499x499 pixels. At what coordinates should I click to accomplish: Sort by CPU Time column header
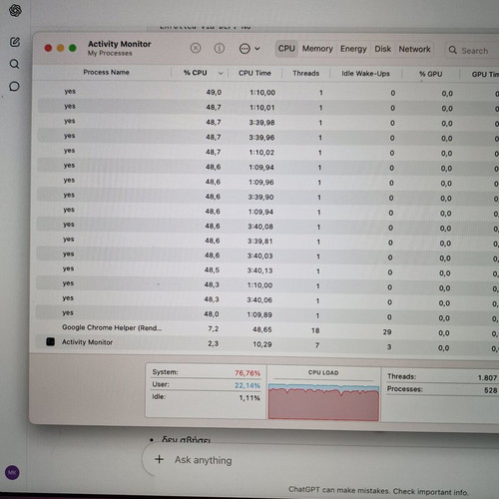(x=254, y=73)
